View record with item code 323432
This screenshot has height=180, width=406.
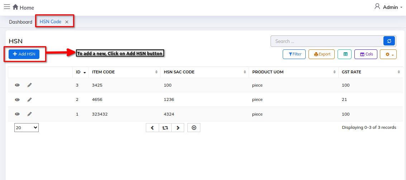[17, 114]
